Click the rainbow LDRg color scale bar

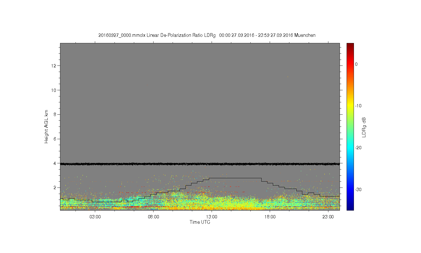tap(350, 126)
